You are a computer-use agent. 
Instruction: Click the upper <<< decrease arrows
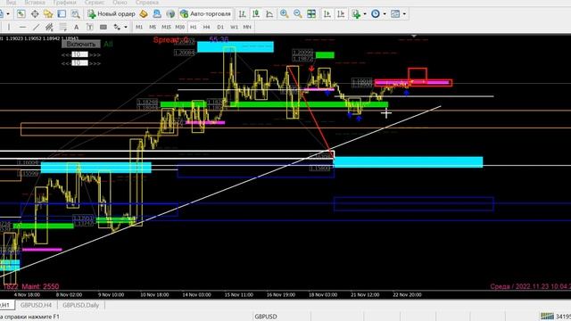tap(66, 54)
